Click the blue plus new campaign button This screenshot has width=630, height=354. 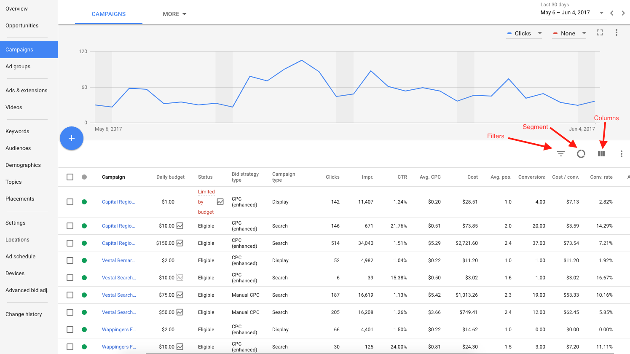pos(72,138)
